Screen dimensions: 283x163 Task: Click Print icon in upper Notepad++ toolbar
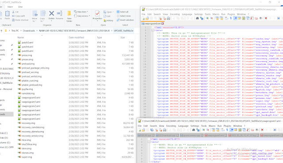click(168, 18)
